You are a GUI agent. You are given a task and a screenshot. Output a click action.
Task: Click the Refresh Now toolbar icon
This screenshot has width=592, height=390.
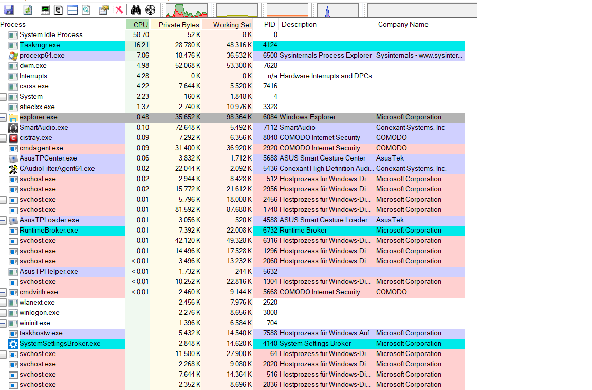pos(28,10)
